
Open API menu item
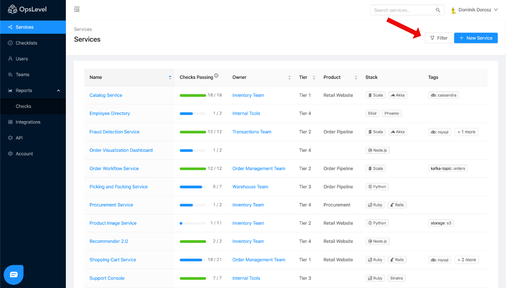pos(33,138)
